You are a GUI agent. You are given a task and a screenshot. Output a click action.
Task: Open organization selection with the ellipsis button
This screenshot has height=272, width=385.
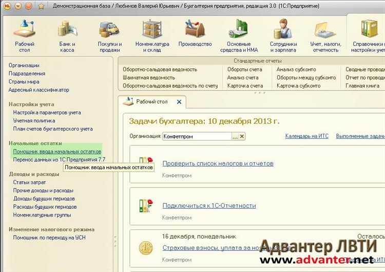pos(235,137)
